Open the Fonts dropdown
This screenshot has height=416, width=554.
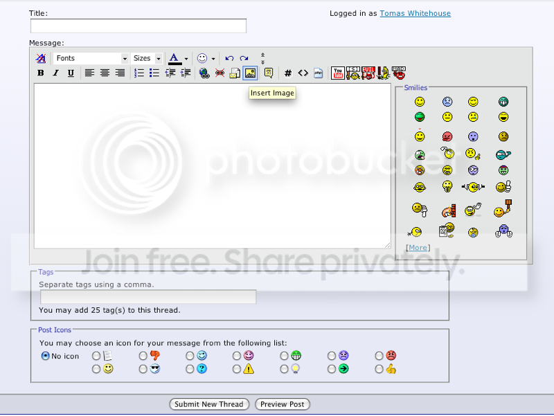point(90,58)
